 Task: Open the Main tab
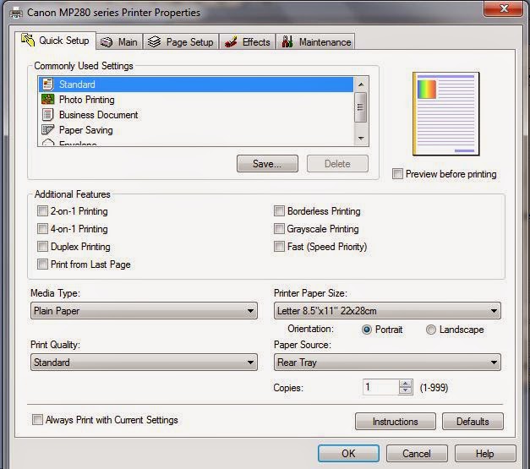[119, 42]
